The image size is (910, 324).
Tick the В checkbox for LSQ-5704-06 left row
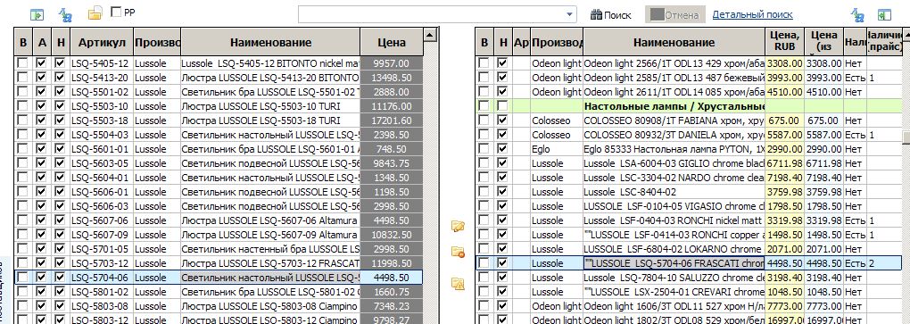(22, 278)
